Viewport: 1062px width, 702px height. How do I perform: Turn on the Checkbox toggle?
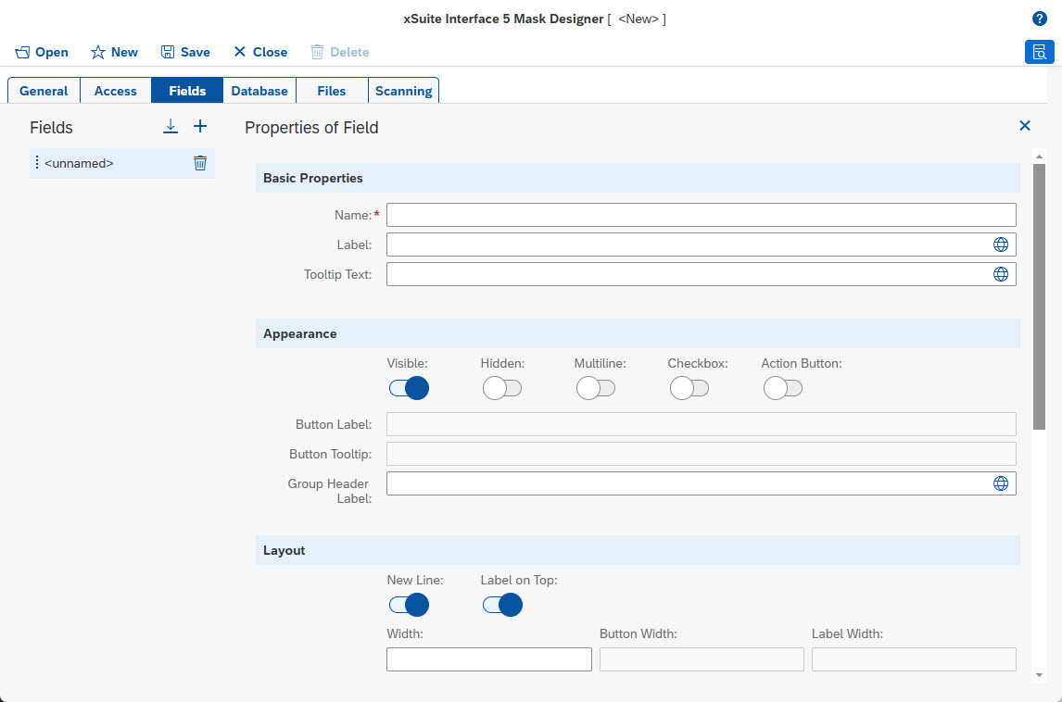click(x=689, y=388)
